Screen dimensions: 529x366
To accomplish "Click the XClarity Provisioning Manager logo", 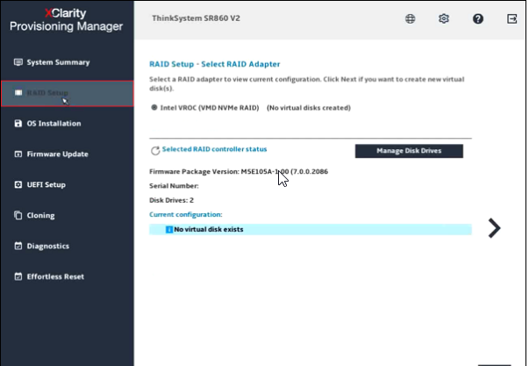I will coord(67,19).
